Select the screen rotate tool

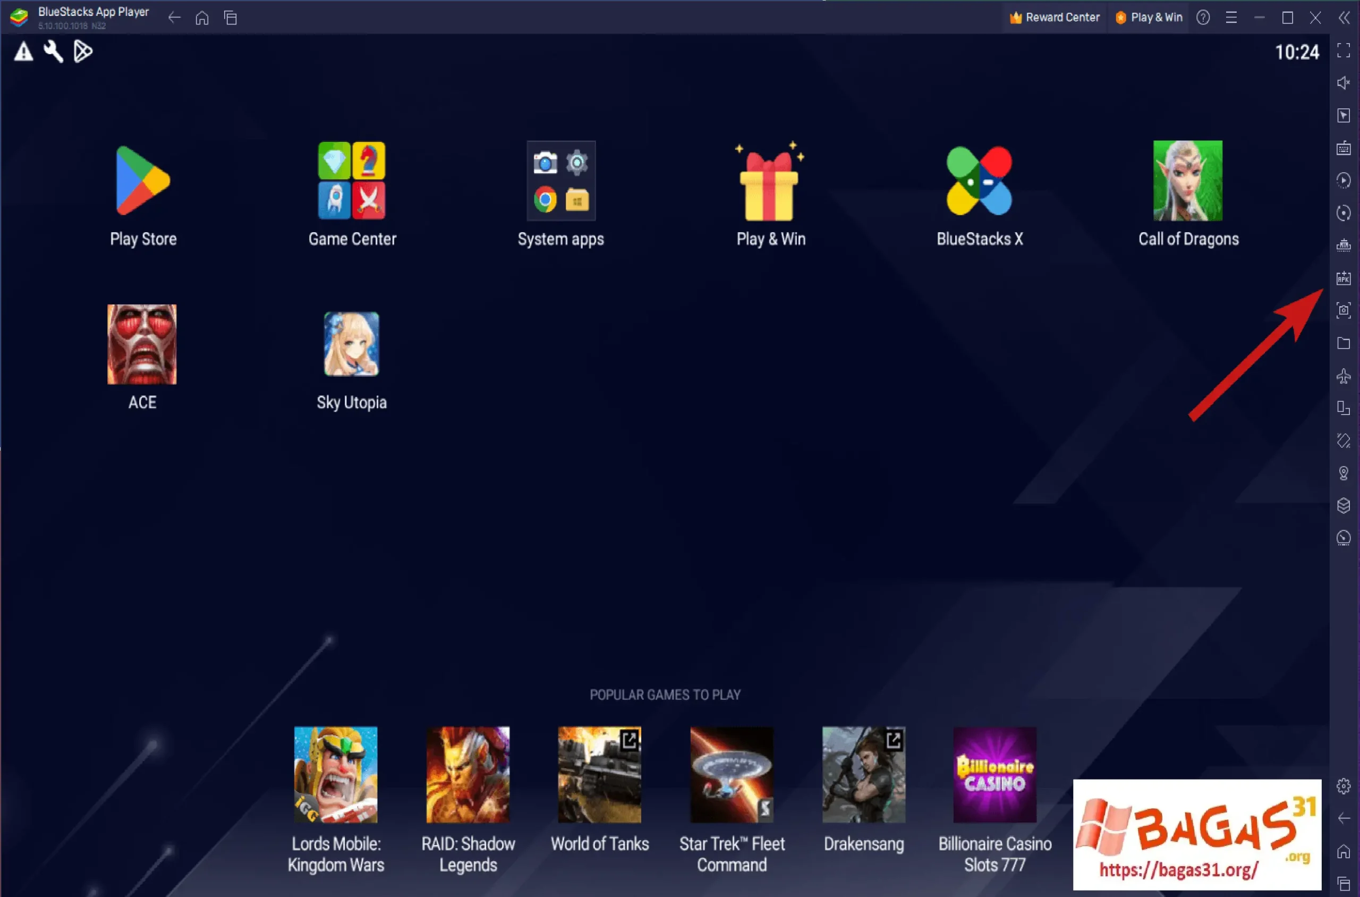(1344, 408)
